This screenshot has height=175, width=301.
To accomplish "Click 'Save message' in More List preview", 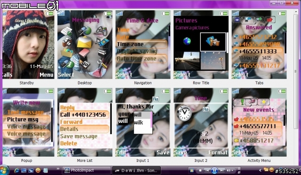I will pos(79,137).
